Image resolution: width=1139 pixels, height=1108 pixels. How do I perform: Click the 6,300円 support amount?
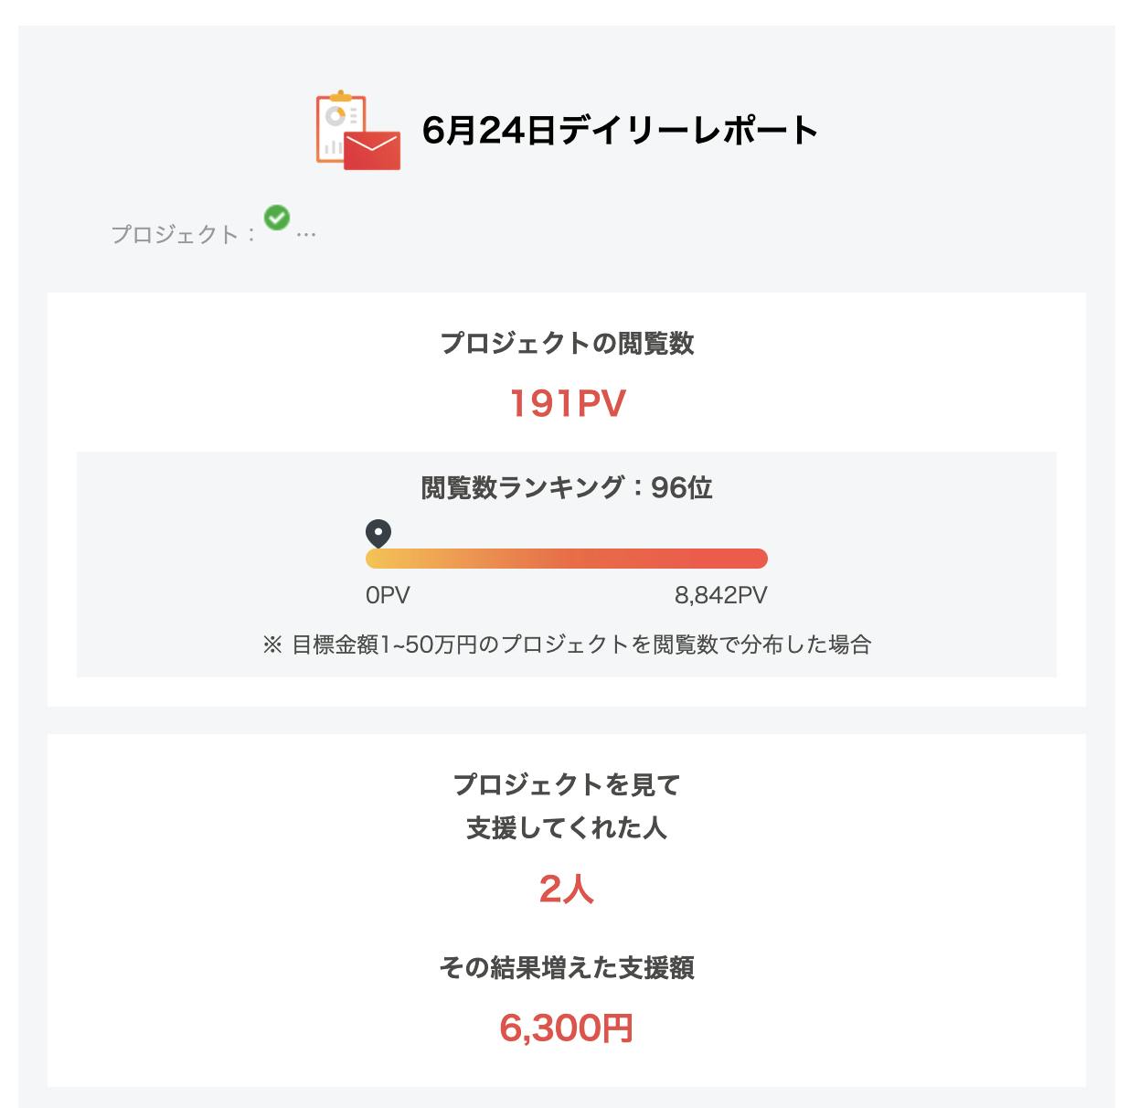(567, 1028)
